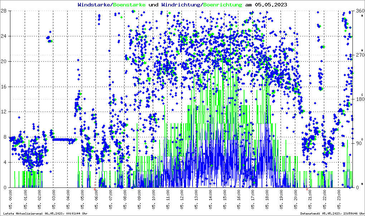The image size is (365, 216).
Task: Click the '05. 08:00' time label
Action: coord(125,200)
